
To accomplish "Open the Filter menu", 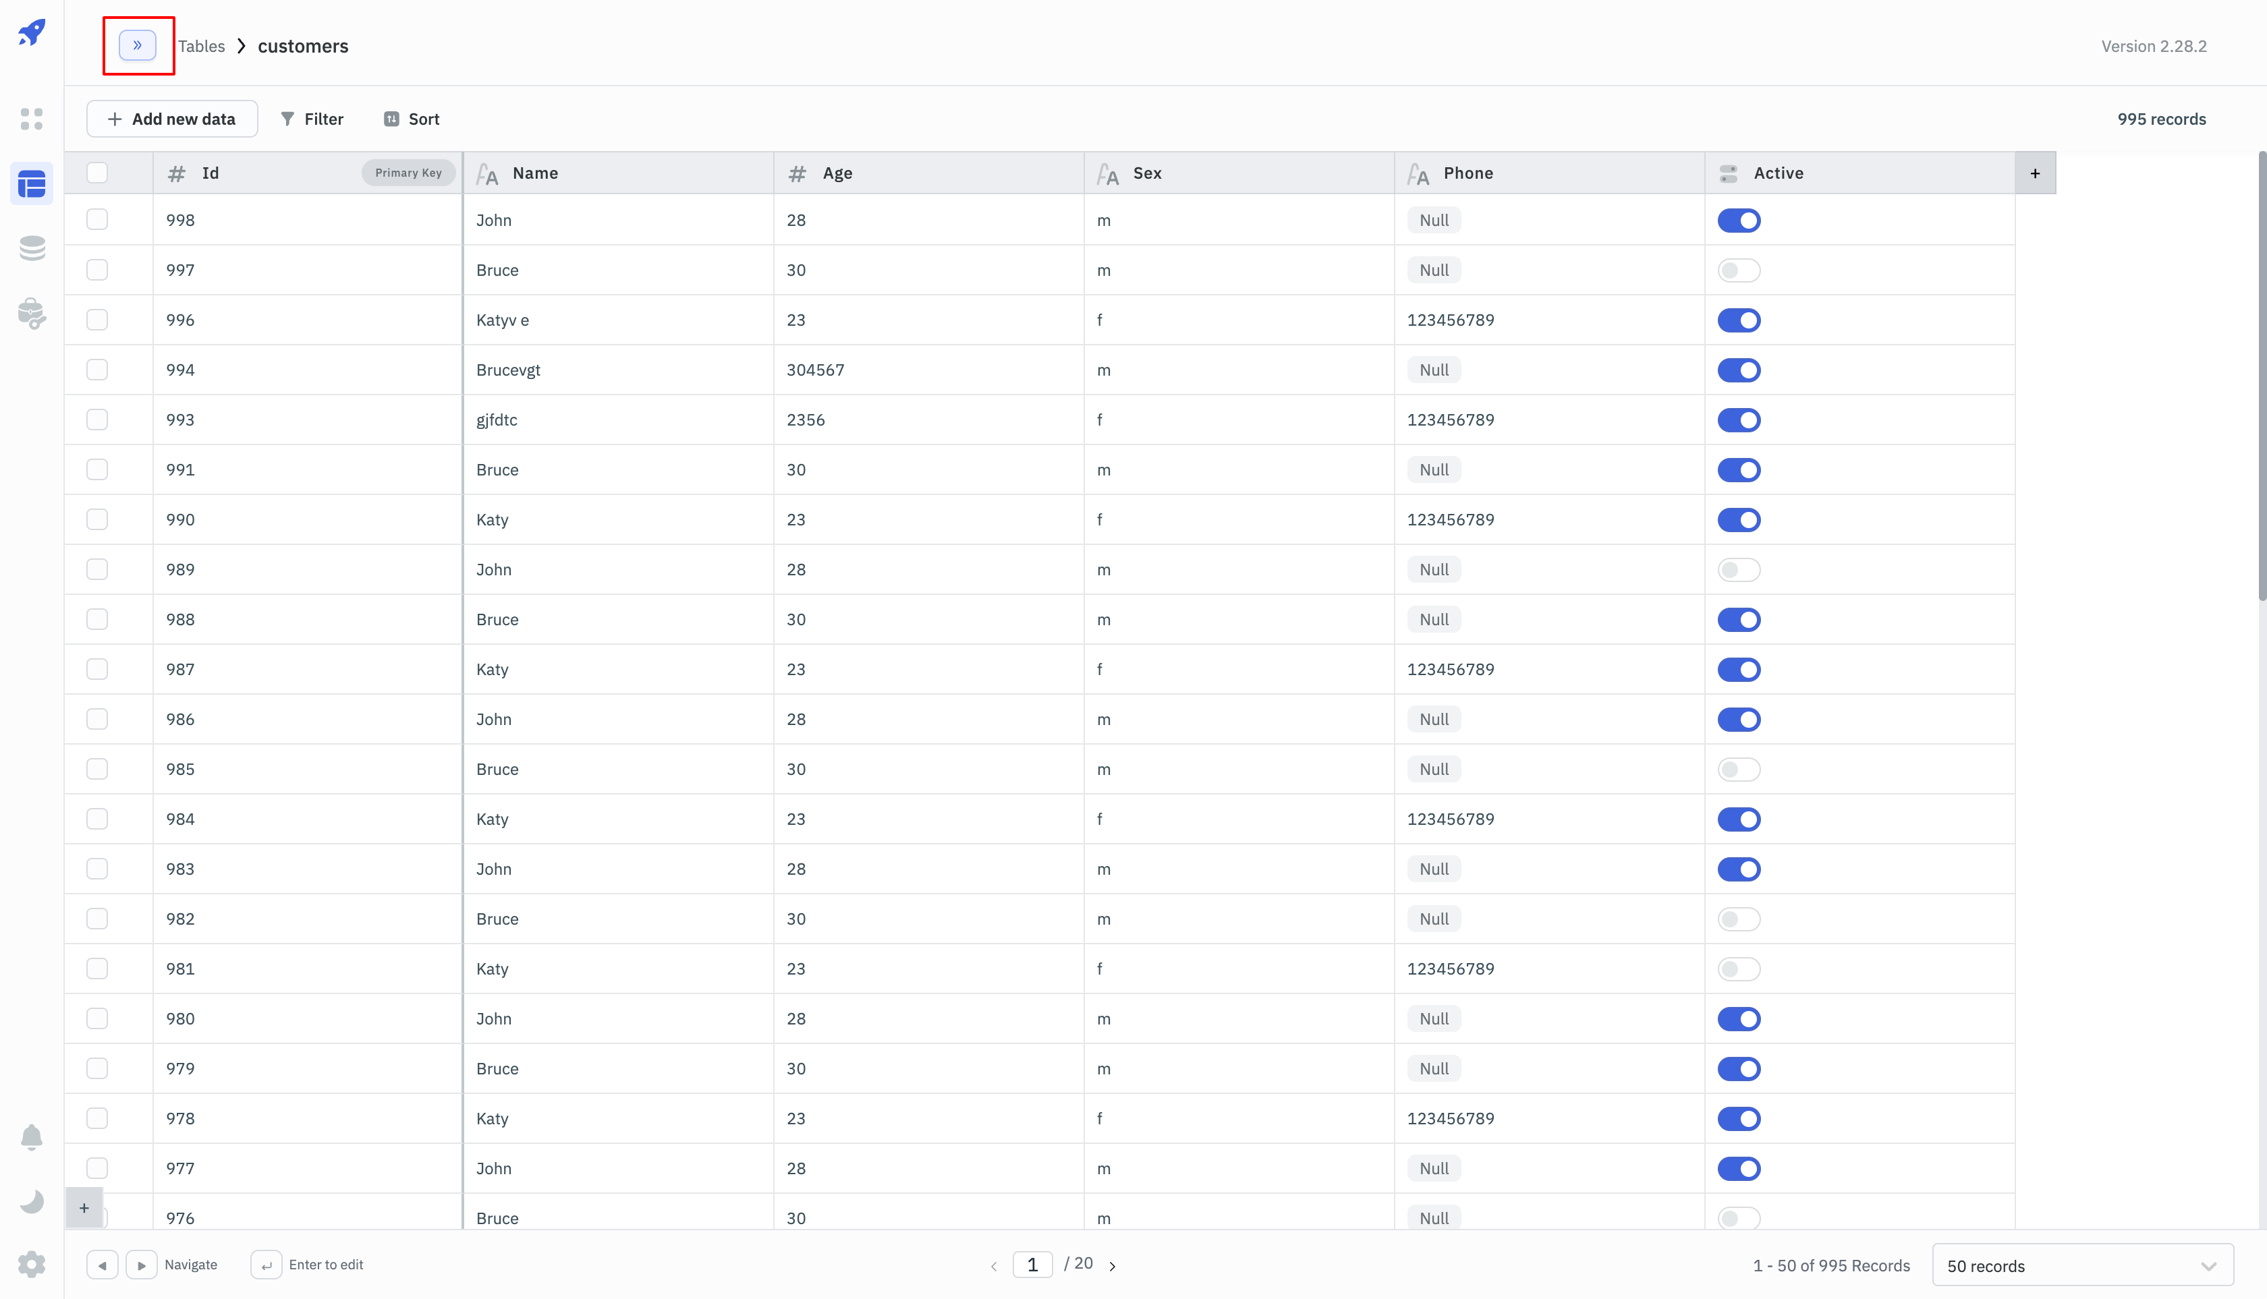I will coord(312,119).
